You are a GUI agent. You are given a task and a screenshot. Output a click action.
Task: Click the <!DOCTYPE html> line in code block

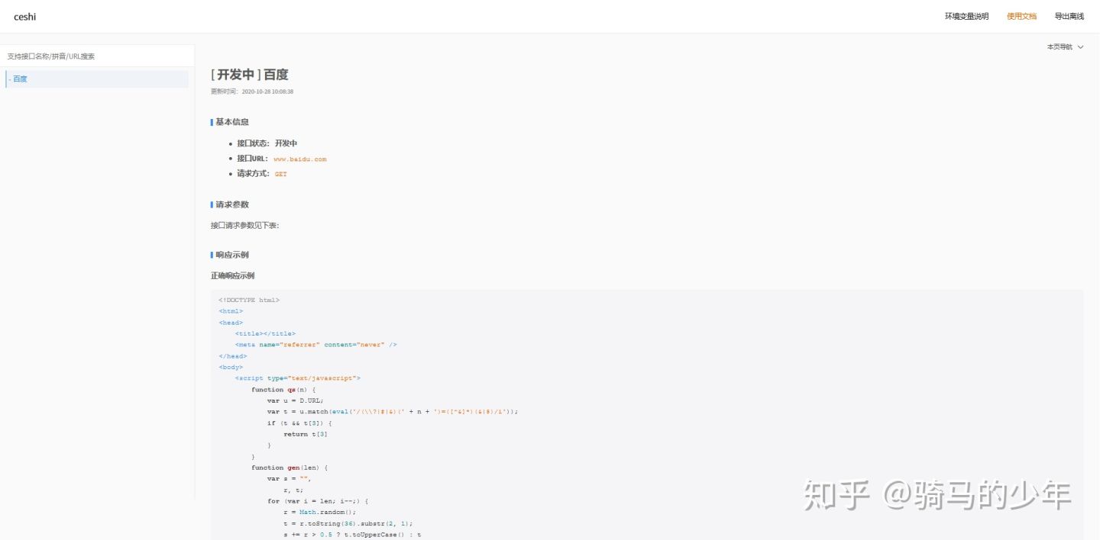tap(249, 300)
